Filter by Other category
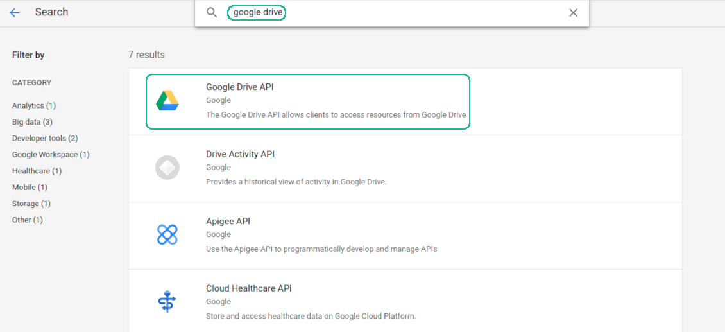The width and height of the screenshot is (725, 332). pyautogui.click(x=27, y=220)
